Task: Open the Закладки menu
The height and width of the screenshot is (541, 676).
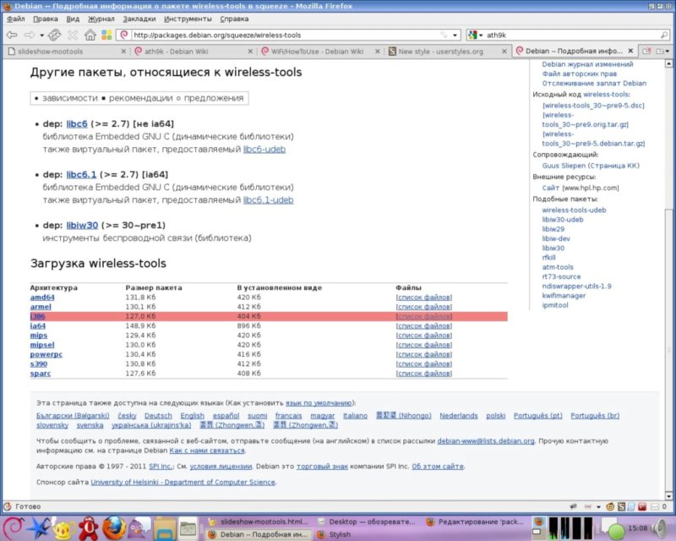Action: point(139,19)
